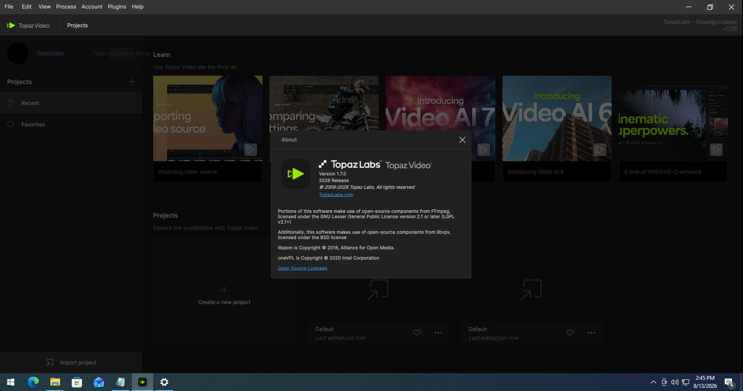Viewport: 743px width, 391px height.
Task: Click the Topaz Video taskbar icon
Action: click(142, 382)
